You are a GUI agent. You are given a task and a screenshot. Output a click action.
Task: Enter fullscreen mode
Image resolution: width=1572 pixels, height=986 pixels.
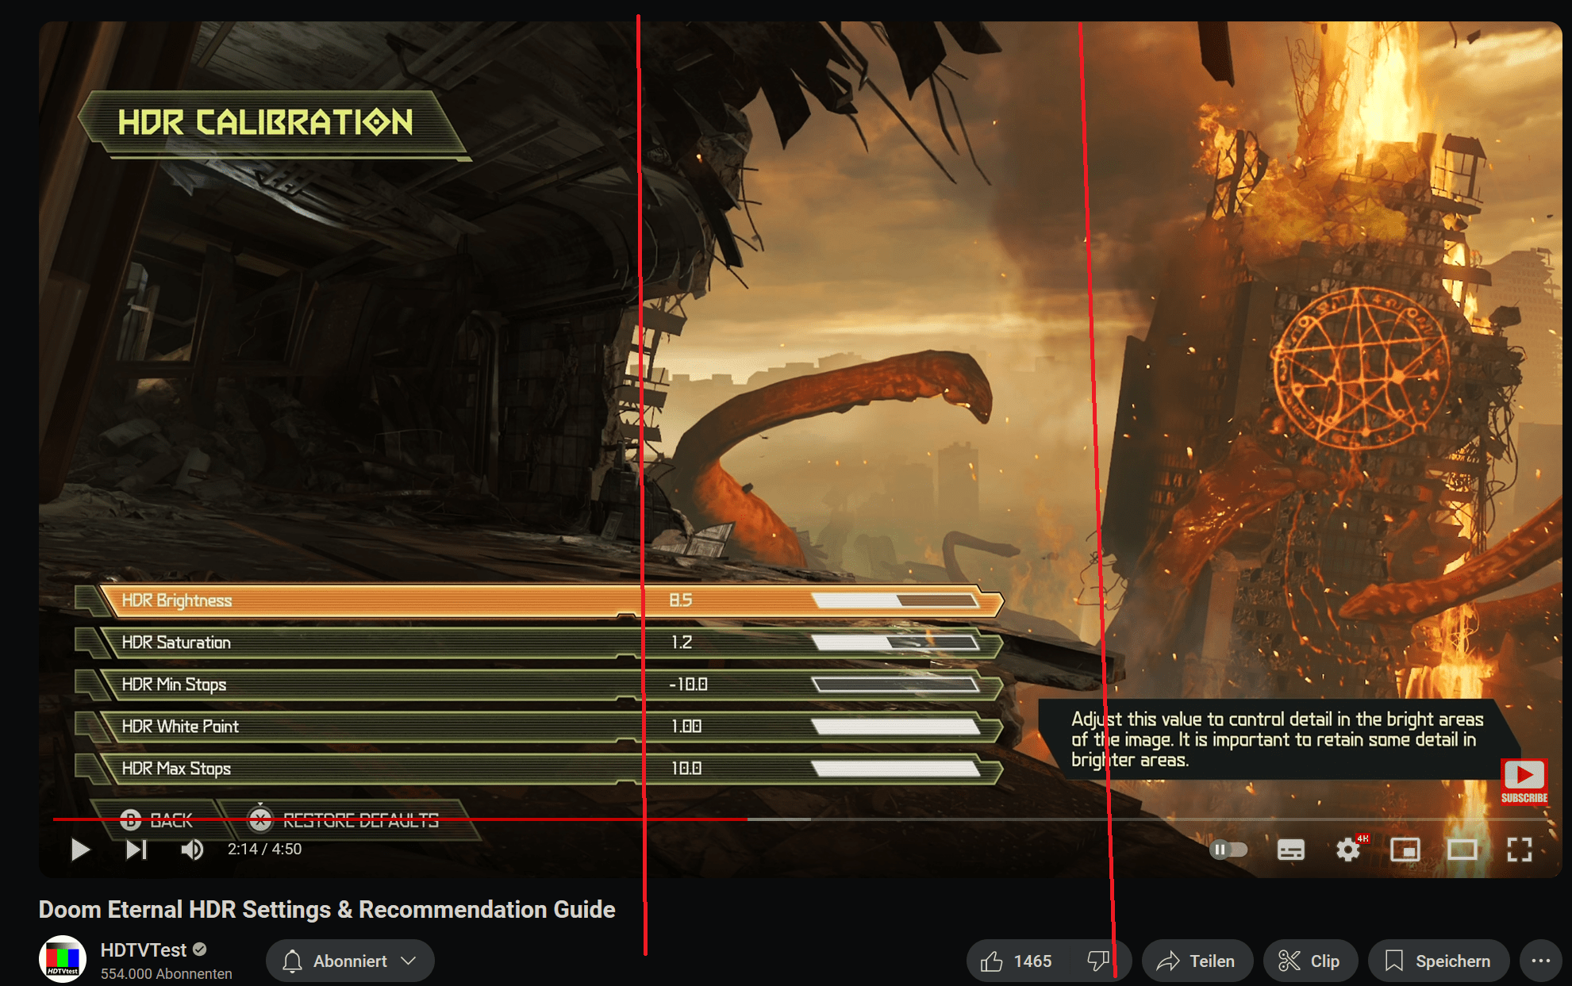tap(1519, 850)
